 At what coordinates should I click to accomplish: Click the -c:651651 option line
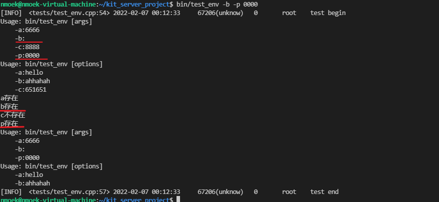[x=31, y=90]
